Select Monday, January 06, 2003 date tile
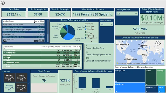Viewport: 166px width, 93px height. click(9, 78)
